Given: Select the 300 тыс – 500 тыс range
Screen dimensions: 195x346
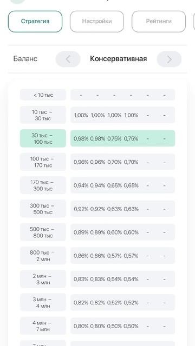Looking at the screenshot, I should [x=43, y=209].
